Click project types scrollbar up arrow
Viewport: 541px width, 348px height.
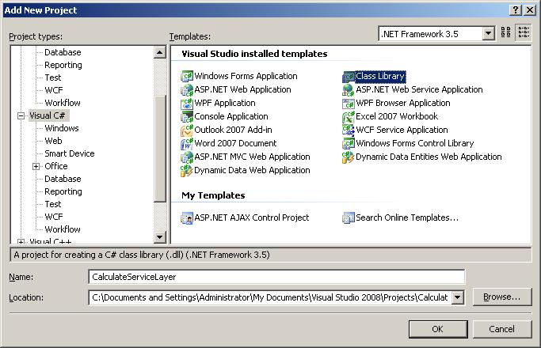point(160,52)
